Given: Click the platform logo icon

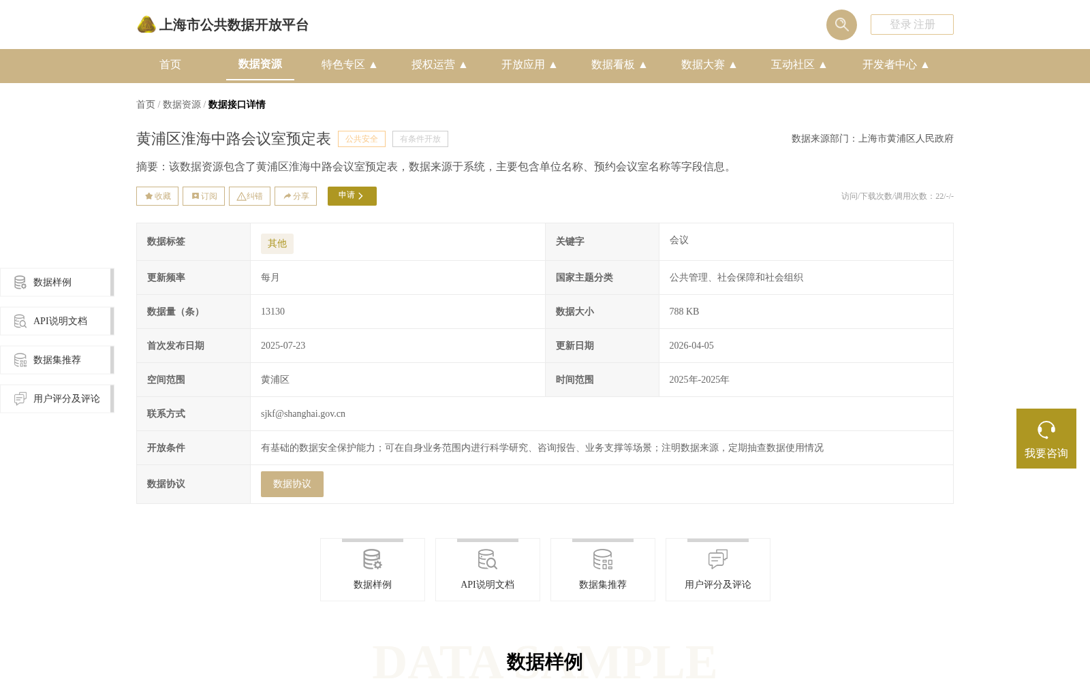Looking at the screenshot, I should [x=146, y=25].
